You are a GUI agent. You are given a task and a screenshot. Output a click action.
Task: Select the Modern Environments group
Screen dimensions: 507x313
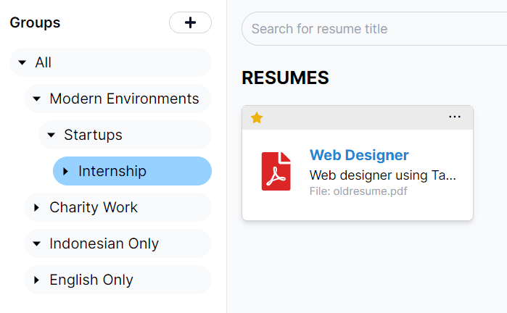(x=118, y=99)
